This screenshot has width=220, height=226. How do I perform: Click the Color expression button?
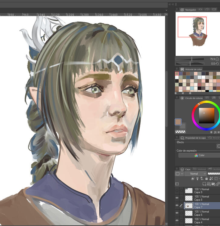(x=199, y=155)
